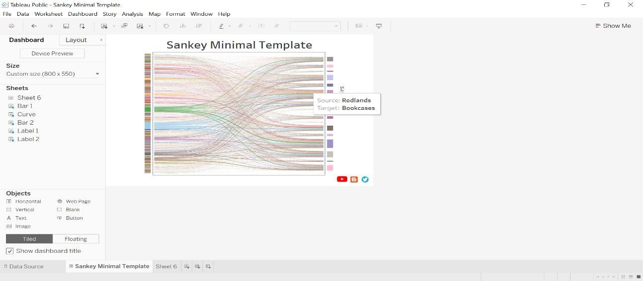Open the Story menu
The height and width of the screenshot is (281, 643).
(x=109, y=14)
